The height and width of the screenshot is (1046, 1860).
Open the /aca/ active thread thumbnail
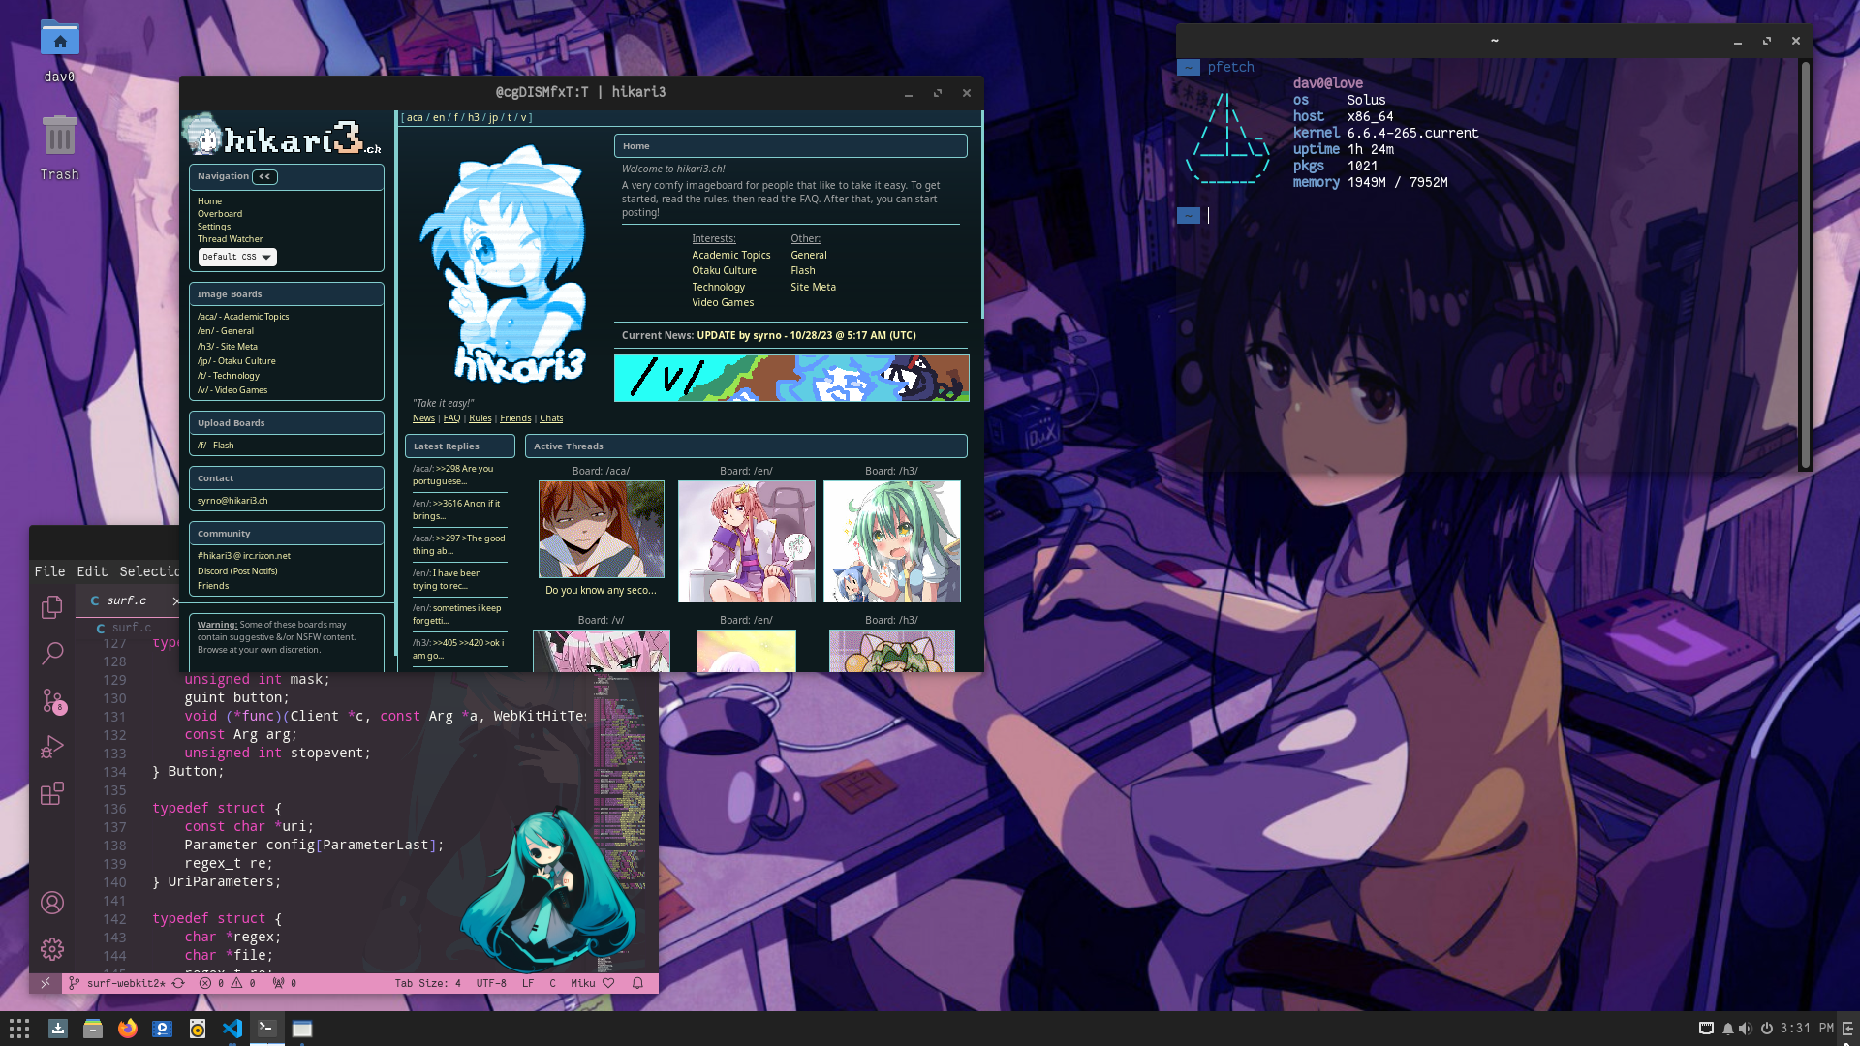(x=601, y=529)
